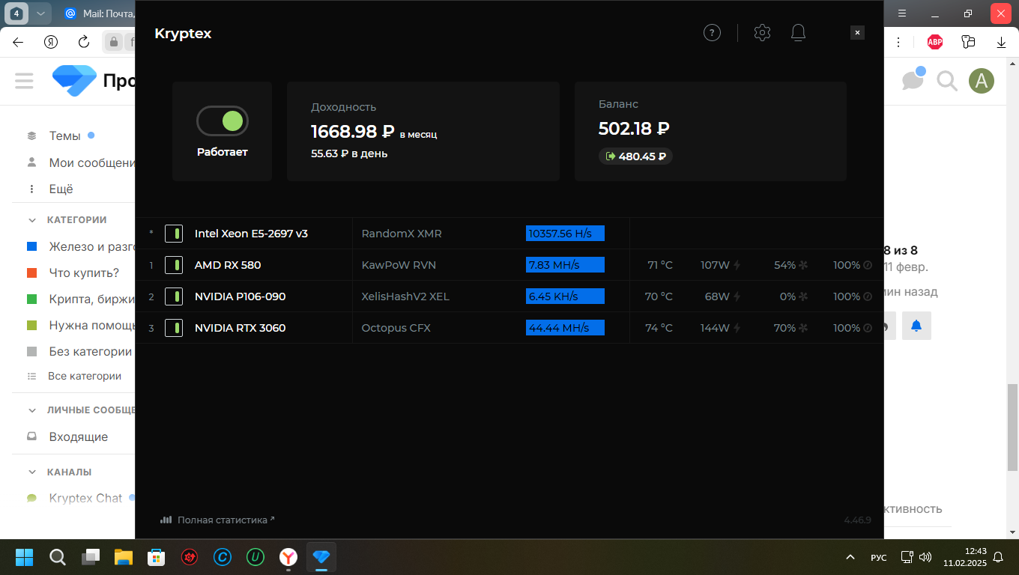Click the forum blue logo
This screenshot has height=575, width=1019.
(x=74, y=80)
